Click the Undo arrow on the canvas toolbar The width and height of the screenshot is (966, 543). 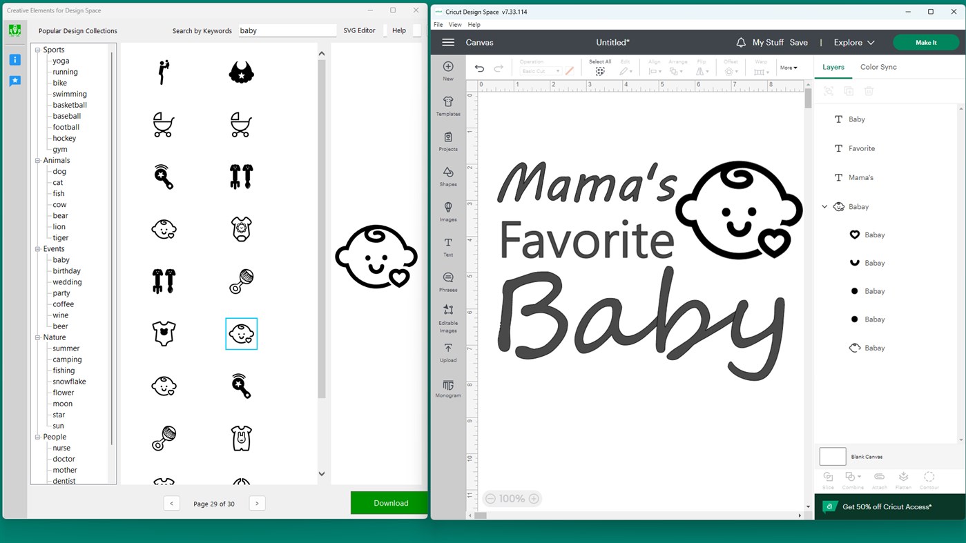(479, 67)
